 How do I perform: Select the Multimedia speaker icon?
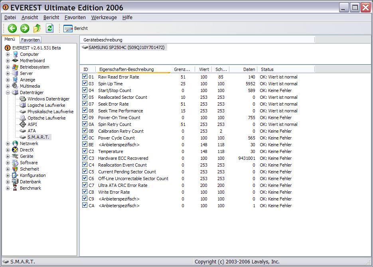point(15,86)
